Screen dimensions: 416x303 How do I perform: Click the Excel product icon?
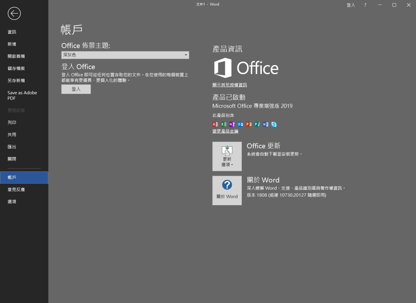(224, 124)
